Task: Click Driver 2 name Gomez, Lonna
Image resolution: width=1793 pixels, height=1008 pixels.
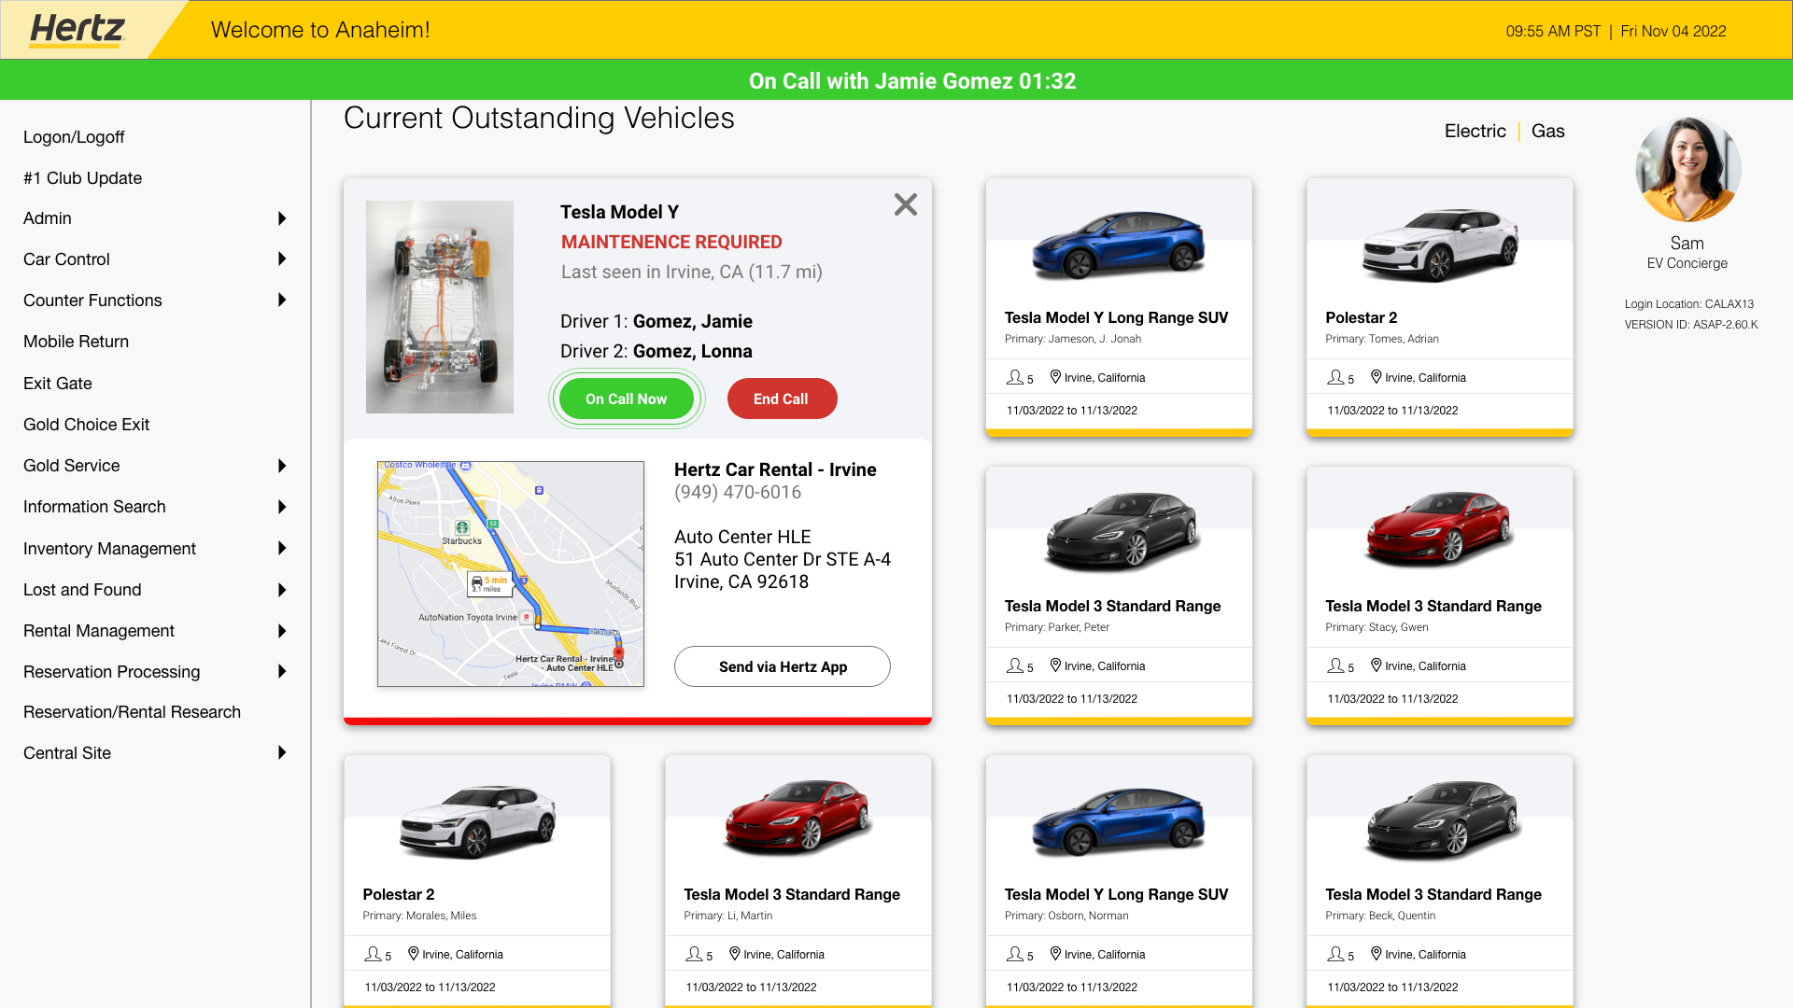Action: click(x=692, y=351)
